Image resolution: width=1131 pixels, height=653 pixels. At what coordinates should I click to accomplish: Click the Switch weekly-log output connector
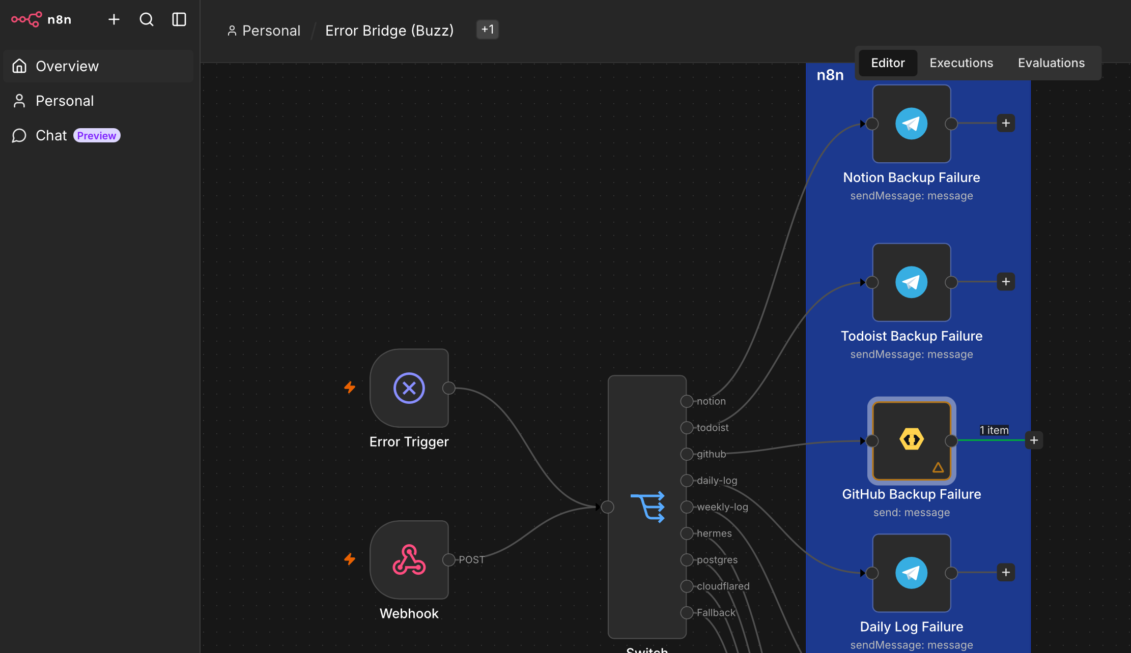[x=687, y=507]
